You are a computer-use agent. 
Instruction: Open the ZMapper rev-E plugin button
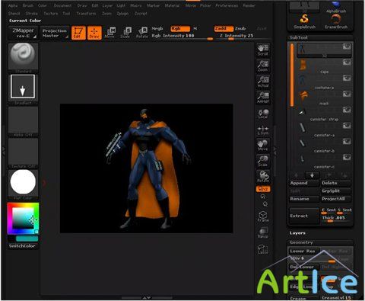tap(23, 33)
